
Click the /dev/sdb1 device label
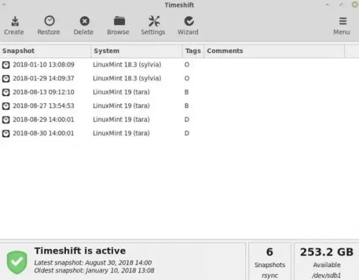[327, 275]
